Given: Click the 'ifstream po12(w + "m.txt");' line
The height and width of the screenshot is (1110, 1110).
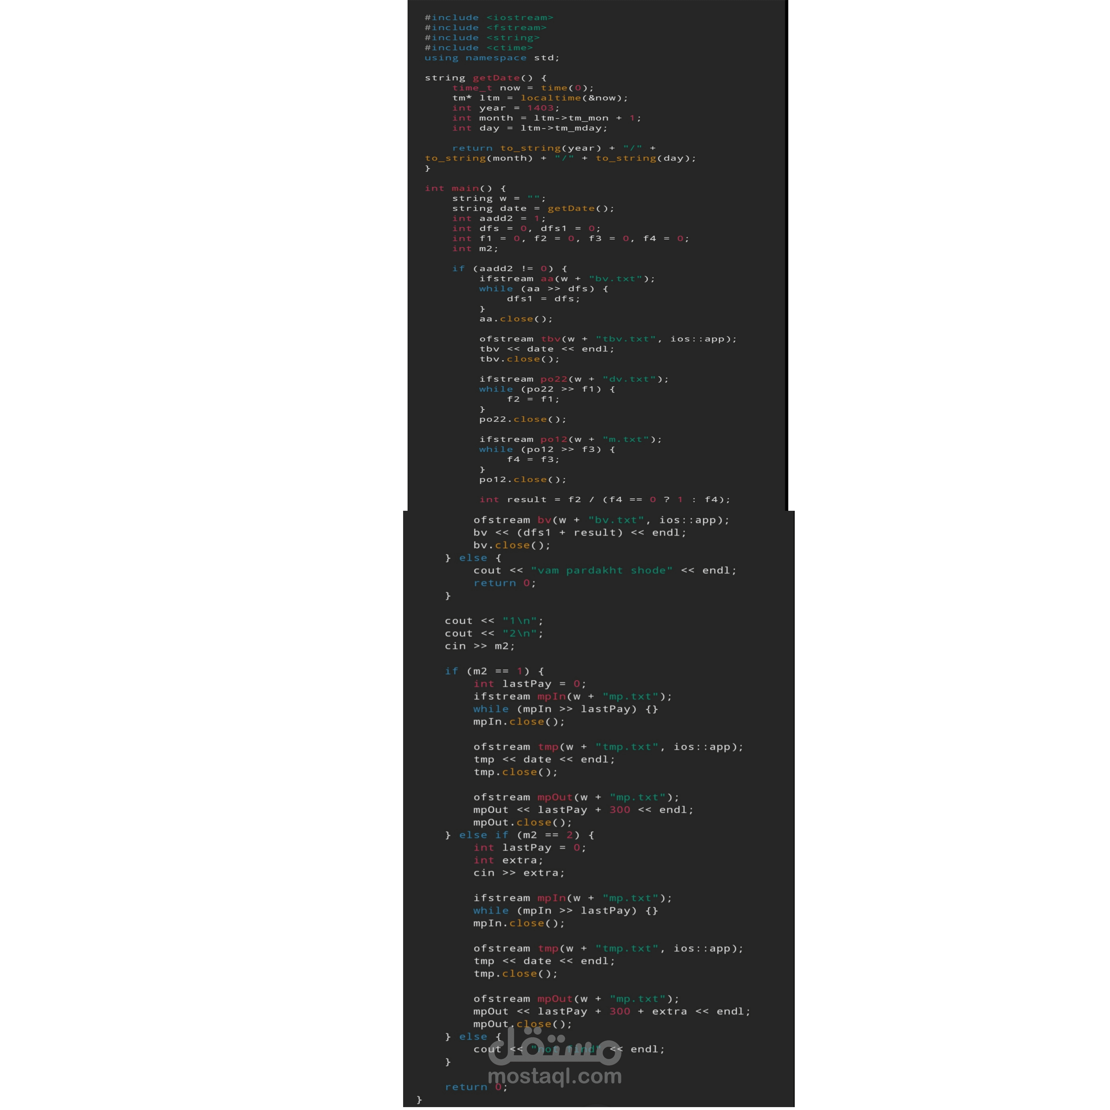Looking at the screenshot, I should point(570,440).
